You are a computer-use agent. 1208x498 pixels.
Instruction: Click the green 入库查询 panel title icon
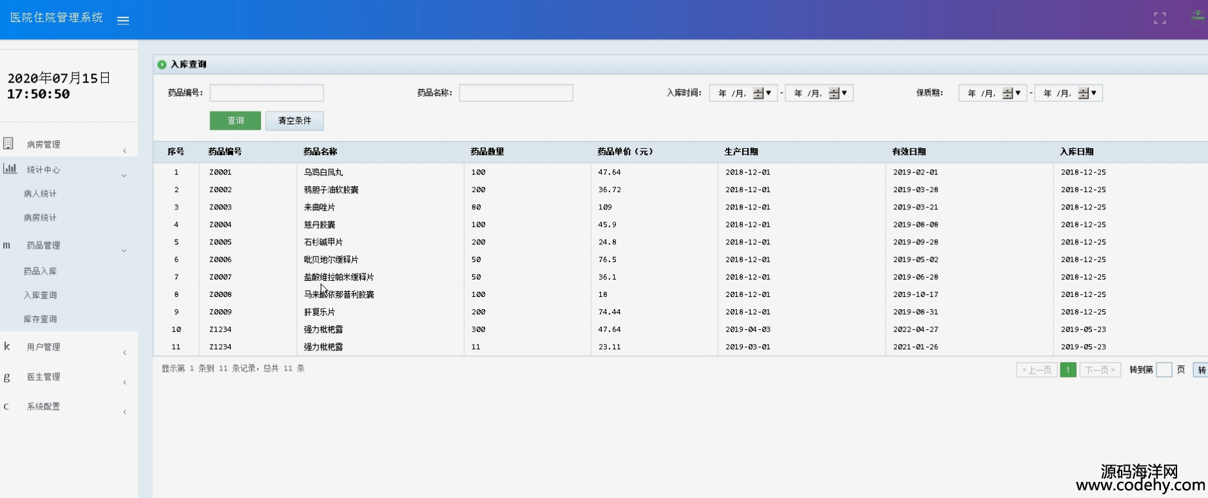pos(162,64)
